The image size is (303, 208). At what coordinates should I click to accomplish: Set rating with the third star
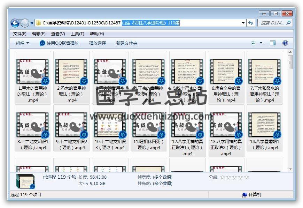tap(234, 177)
